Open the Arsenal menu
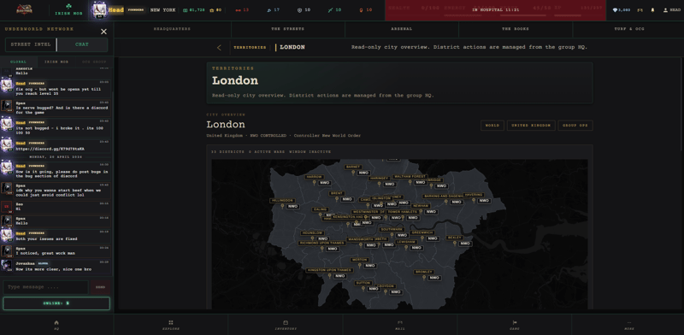 [x=401, y=29]
